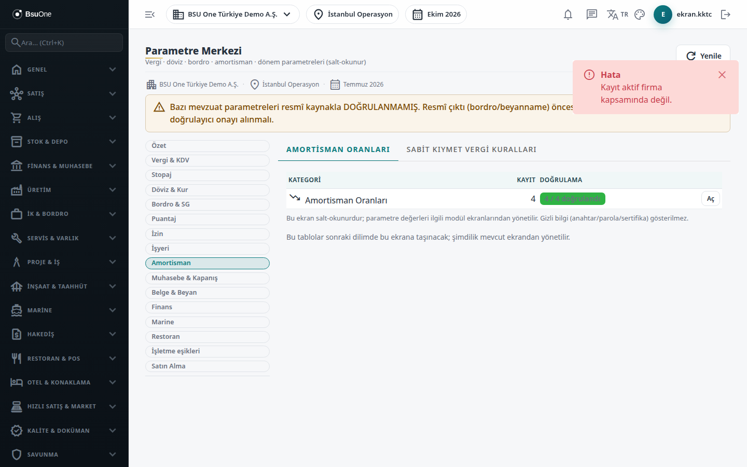Switch to the Sabit Kıymet Vergi Kuralları tab
This screenshot has width=747, height=467.
pyautogui.click(x=472, y=149)
